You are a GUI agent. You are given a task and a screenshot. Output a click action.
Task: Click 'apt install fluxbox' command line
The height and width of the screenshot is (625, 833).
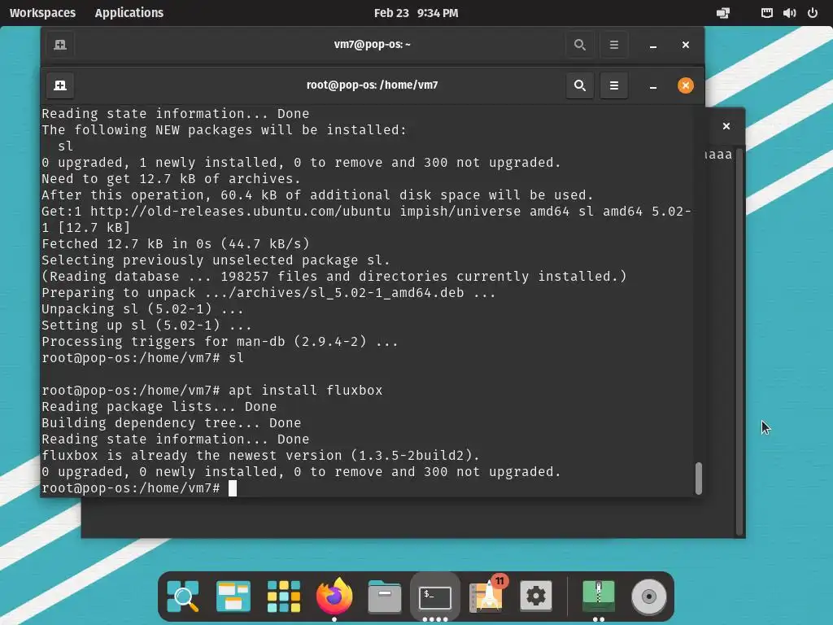point(306,390)
